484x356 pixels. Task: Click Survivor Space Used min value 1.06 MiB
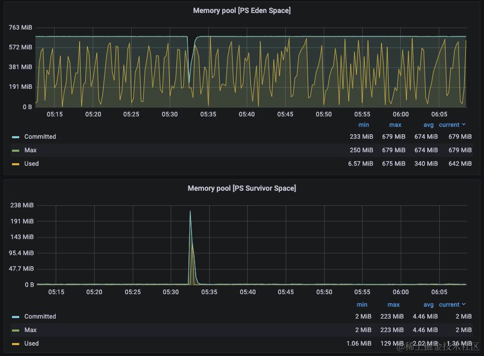(359, 344)
